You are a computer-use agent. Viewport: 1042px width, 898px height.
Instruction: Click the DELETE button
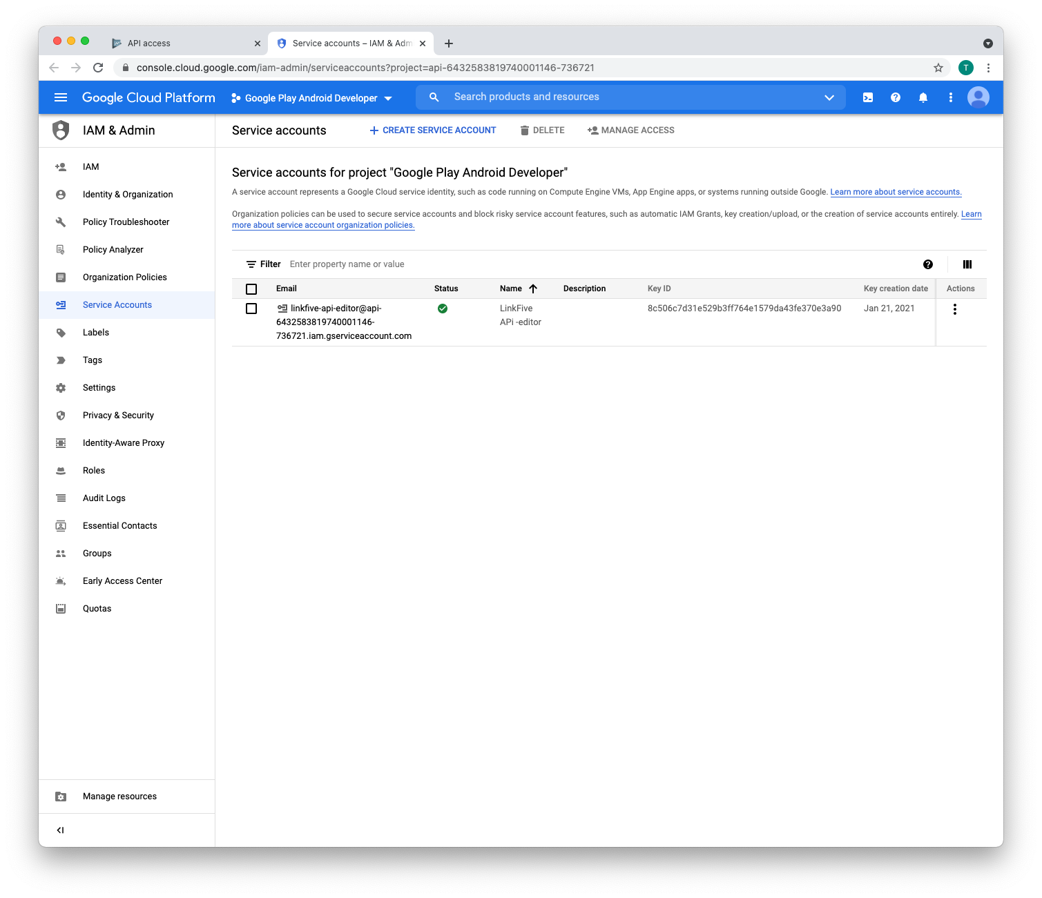(543, 130)
